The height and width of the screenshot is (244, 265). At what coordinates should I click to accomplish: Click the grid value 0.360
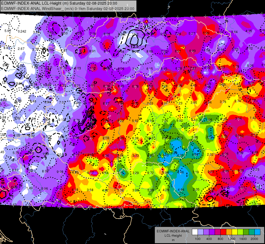[x=239, y=136]
